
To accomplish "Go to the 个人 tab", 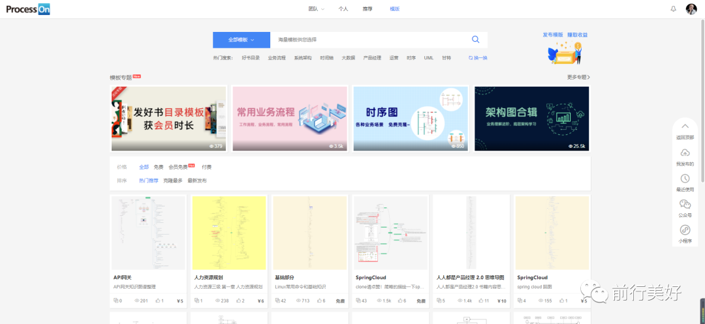I will coord(343,9).
